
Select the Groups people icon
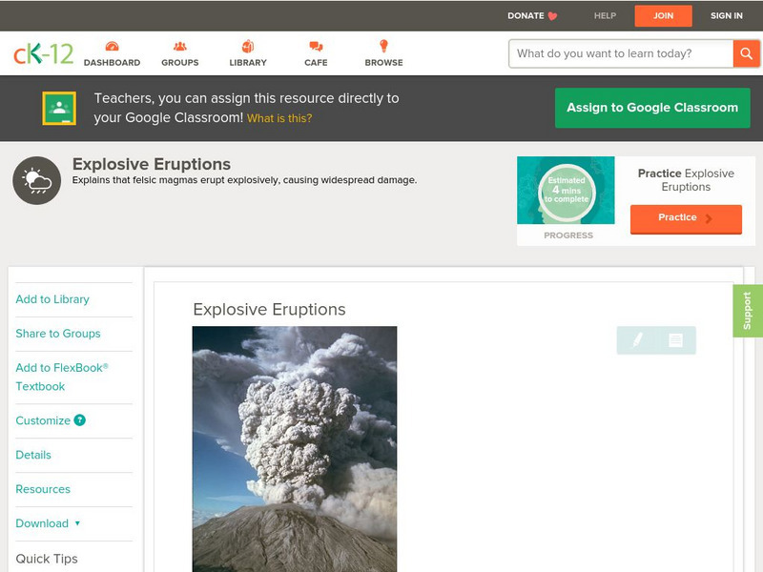coord(179,44)
